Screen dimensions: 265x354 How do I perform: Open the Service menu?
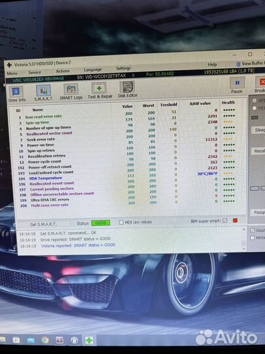tap(35, 72)
